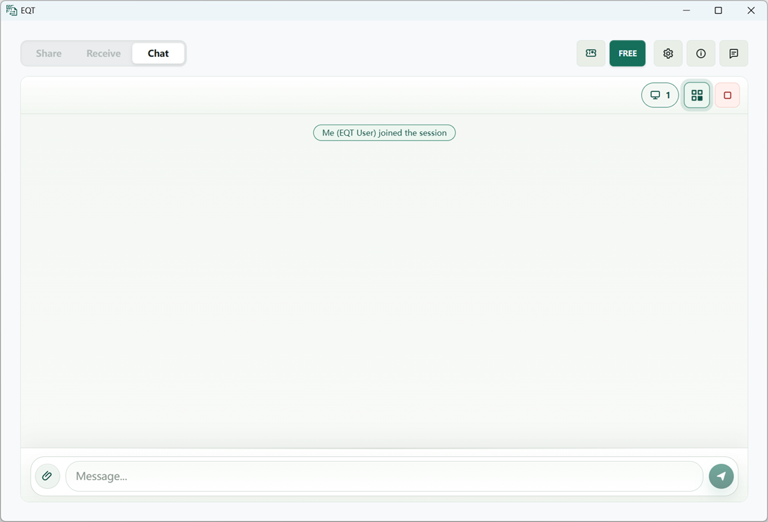Stop the session with red square button
768x522 pixels.
click(727, 95)
